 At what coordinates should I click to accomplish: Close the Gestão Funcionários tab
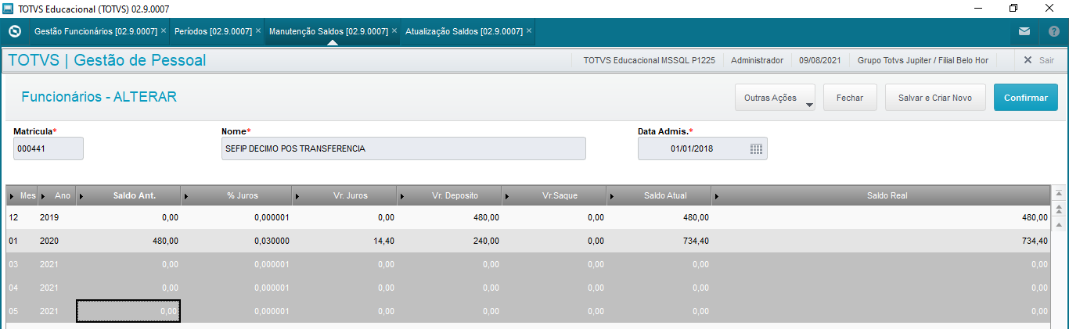point(164,31)
